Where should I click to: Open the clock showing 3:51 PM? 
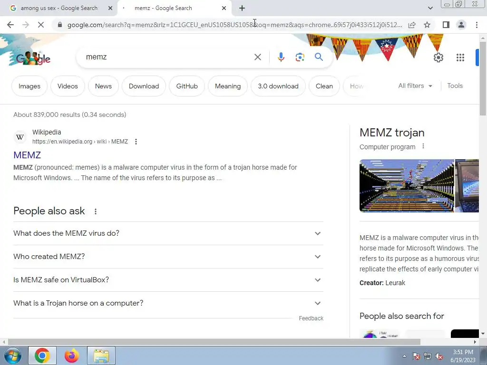tap(463, 356)
